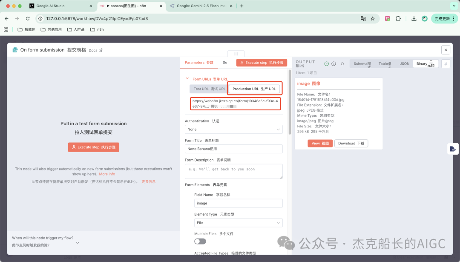Click the Form Description text area
Viewport: 460px width, 262px height.
233,171
